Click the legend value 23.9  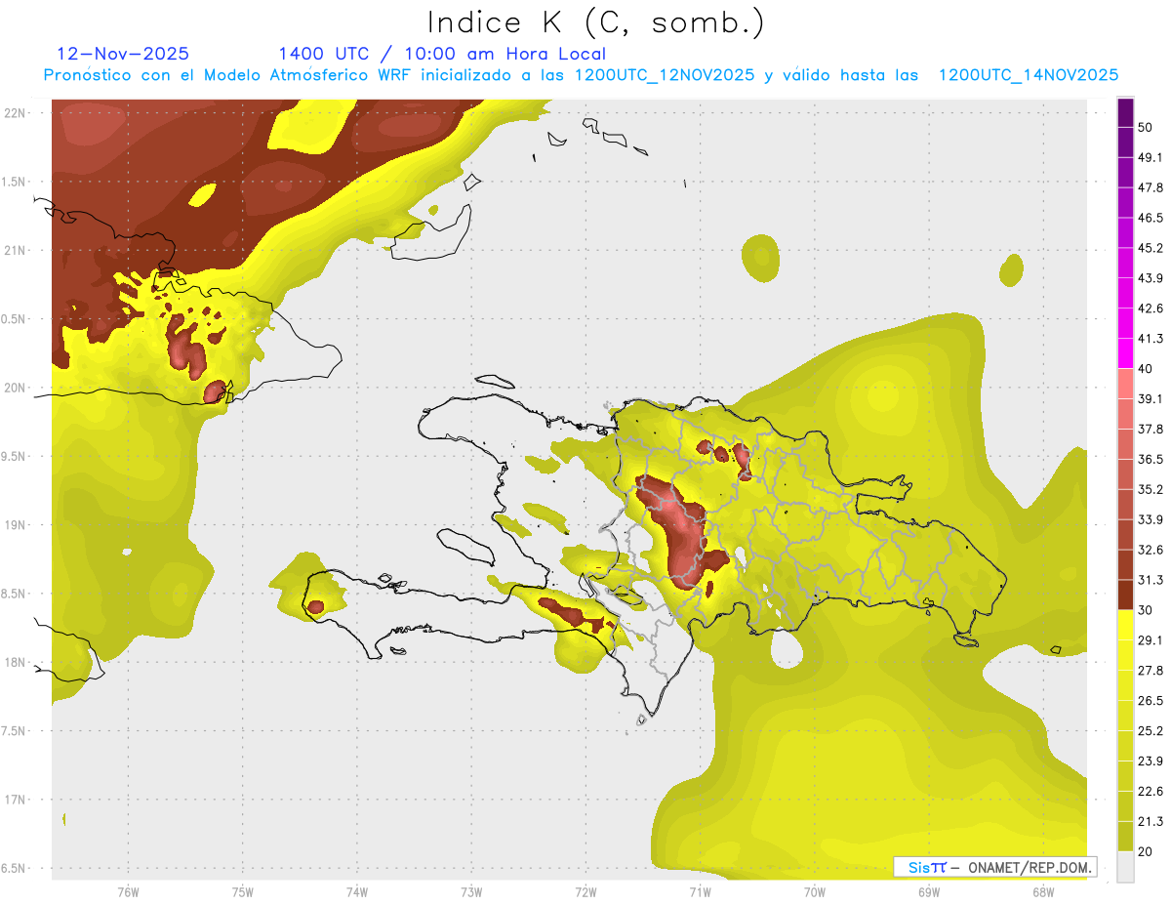1151,761
